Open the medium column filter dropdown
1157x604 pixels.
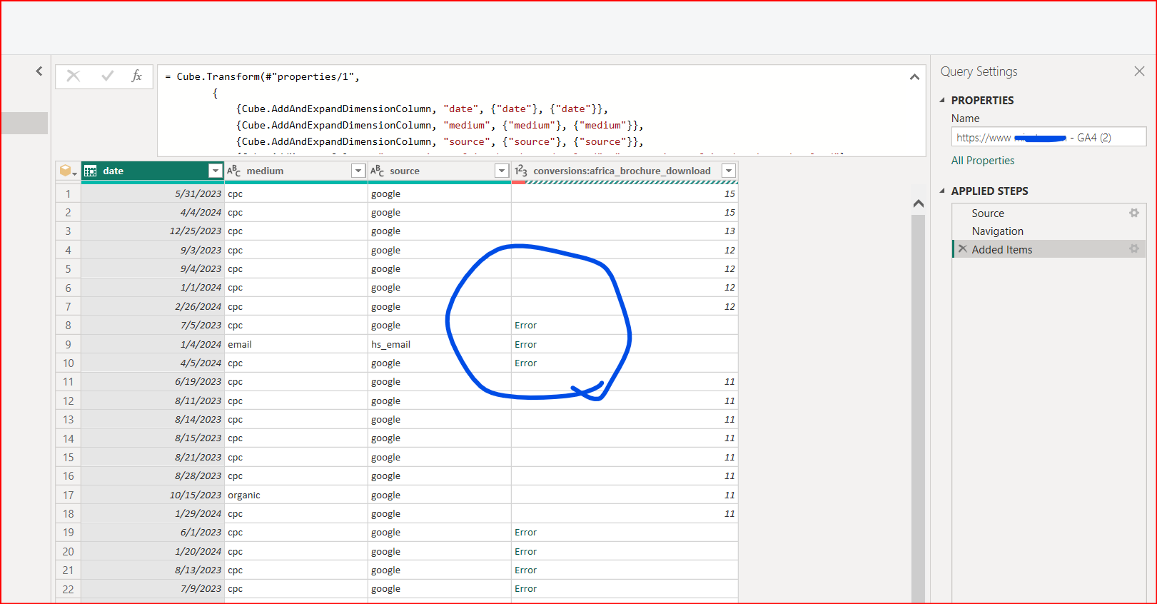point(358,171)
